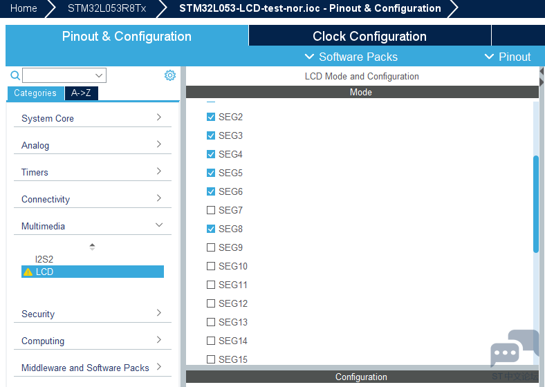Select the Categories tab

[35, 93]
